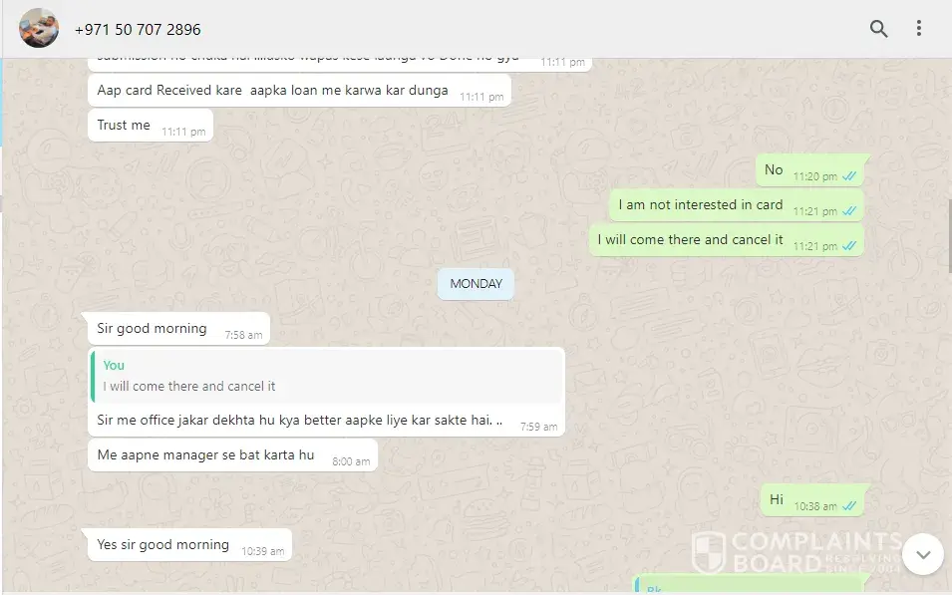Image resolution: width=952 pixels, height=595 pixels.
Task: Jump to latest messages with the down-arrow button
Action: point(923,554)
